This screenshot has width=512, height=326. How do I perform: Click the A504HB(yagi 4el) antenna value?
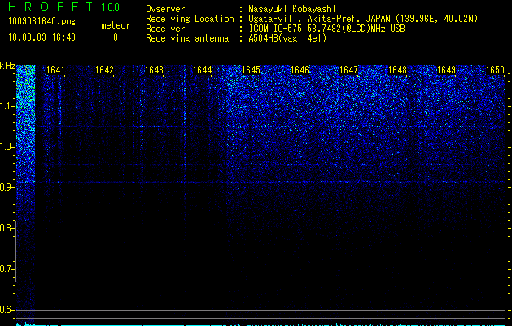pos(287,38)
